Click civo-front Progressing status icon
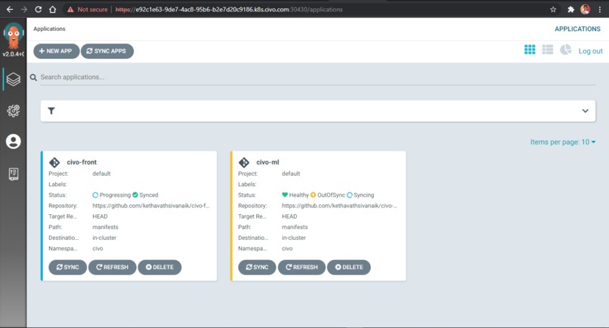This screenshot has height=328, width=609. (95, 195)
